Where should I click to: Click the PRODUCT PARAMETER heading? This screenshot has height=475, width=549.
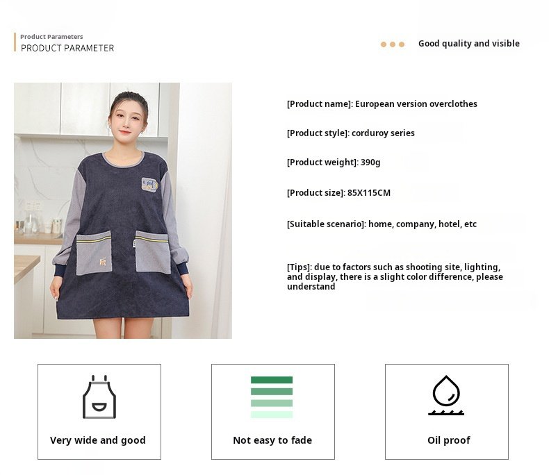click(67, 48)
